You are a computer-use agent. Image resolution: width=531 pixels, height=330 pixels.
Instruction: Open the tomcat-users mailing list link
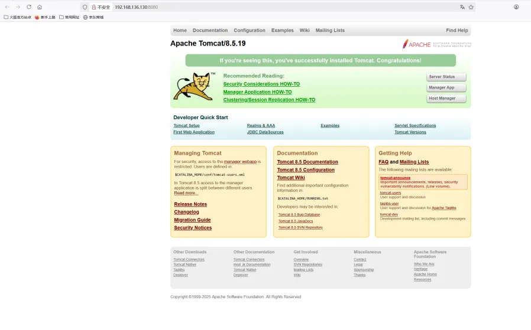click(x=390, y=192)
